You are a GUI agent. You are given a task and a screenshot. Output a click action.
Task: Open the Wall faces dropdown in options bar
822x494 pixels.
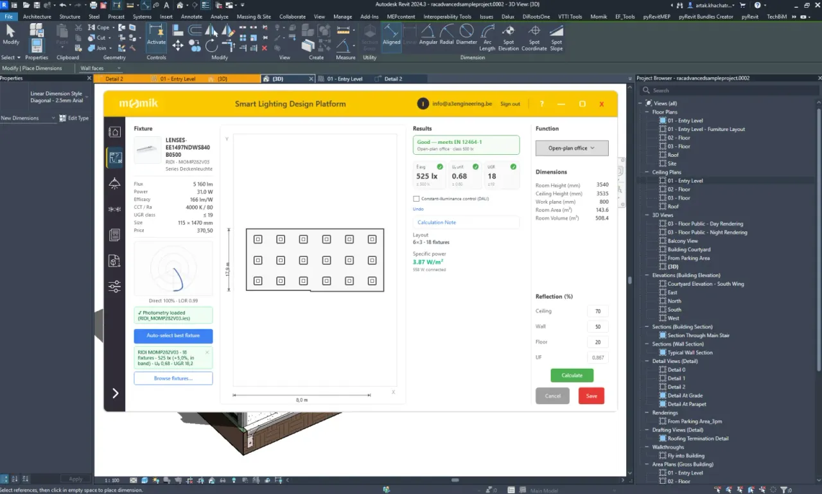click(100, 68)
